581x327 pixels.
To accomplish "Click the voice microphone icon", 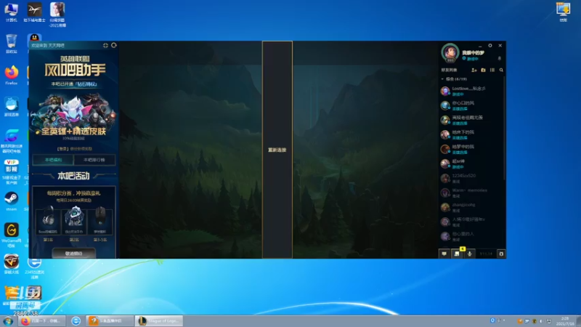I will pos(469,254).
